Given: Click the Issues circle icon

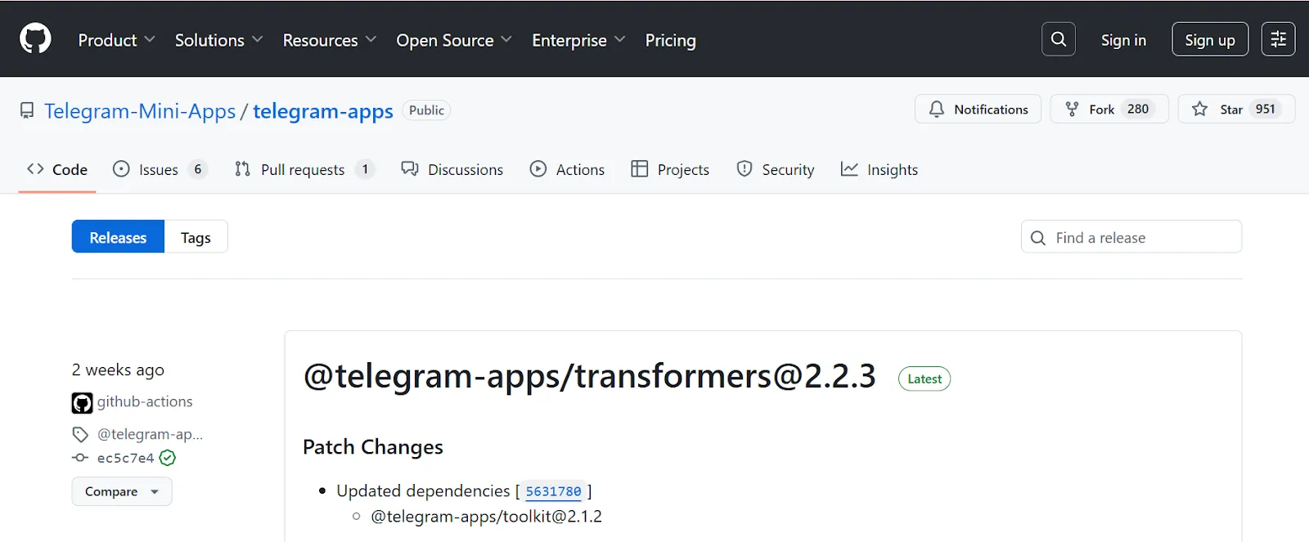Looking at the screenshot, I should click(x=121, y=169).
